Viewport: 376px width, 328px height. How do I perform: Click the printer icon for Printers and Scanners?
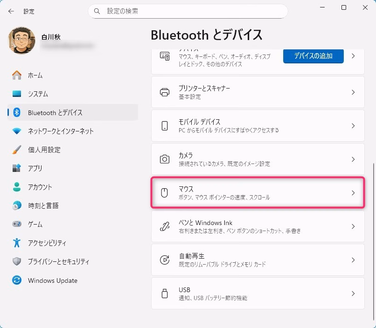(165, 92)
